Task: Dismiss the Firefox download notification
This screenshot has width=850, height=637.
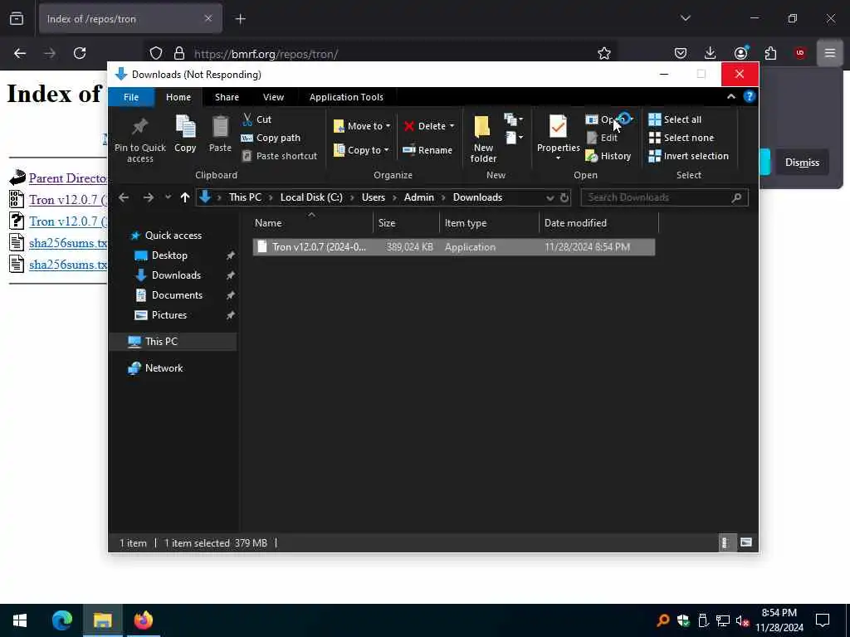Action: (x=802, y=163)
